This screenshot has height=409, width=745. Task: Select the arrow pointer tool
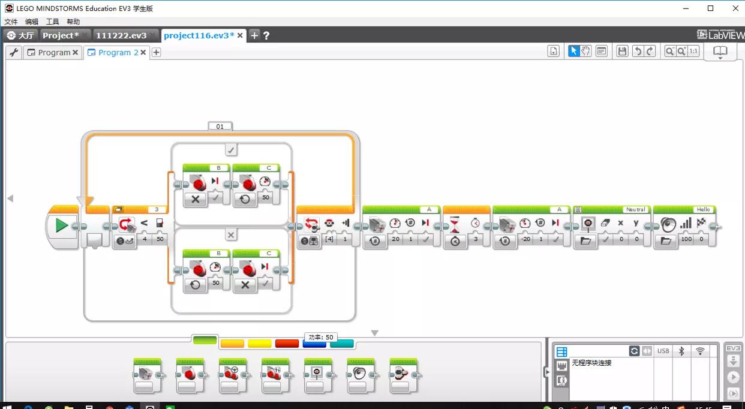(x=573, y=52)
